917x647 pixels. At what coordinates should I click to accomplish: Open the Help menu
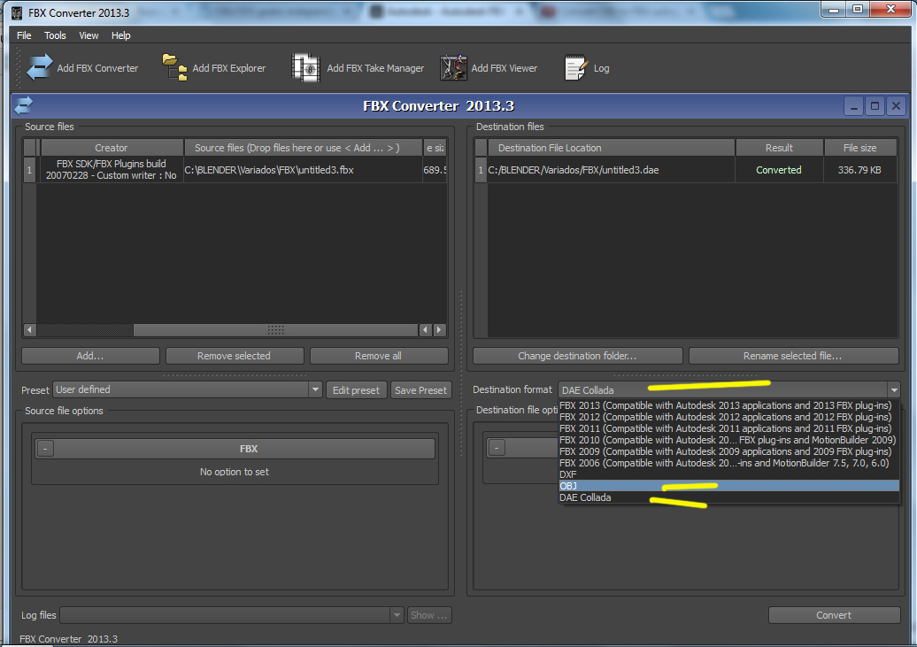(x=120, y=35)
